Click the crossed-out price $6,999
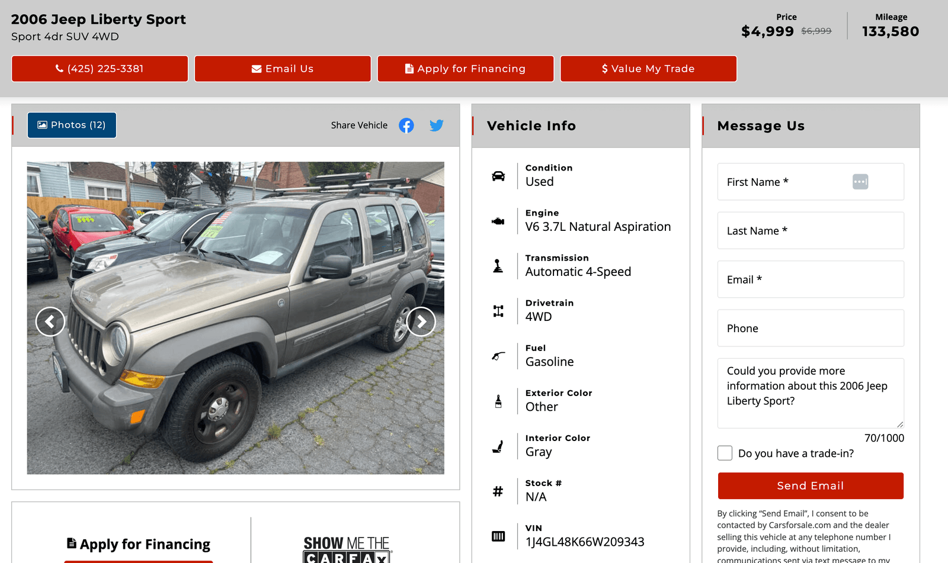948x563 pixels. pos(816,31)
